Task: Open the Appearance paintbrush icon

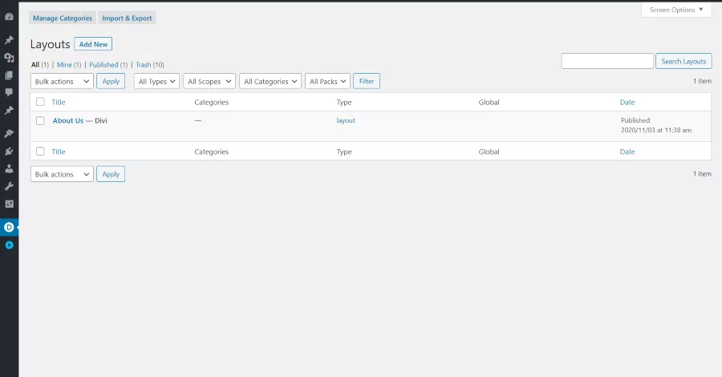Action: pyautogui.click(x=9, y=133)
